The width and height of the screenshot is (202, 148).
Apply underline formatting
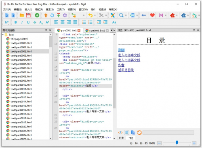(x=28, y=22)
